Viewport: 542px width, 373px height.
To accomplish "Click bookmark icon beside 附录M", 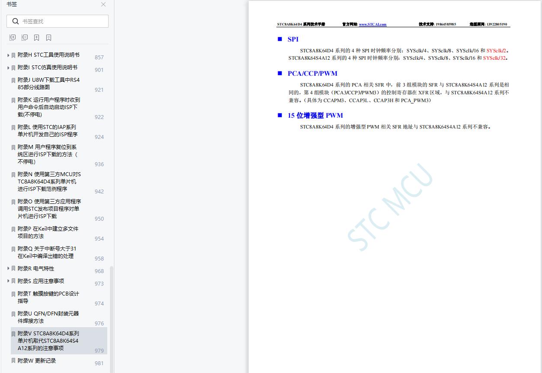I will (x=13, y=148).
